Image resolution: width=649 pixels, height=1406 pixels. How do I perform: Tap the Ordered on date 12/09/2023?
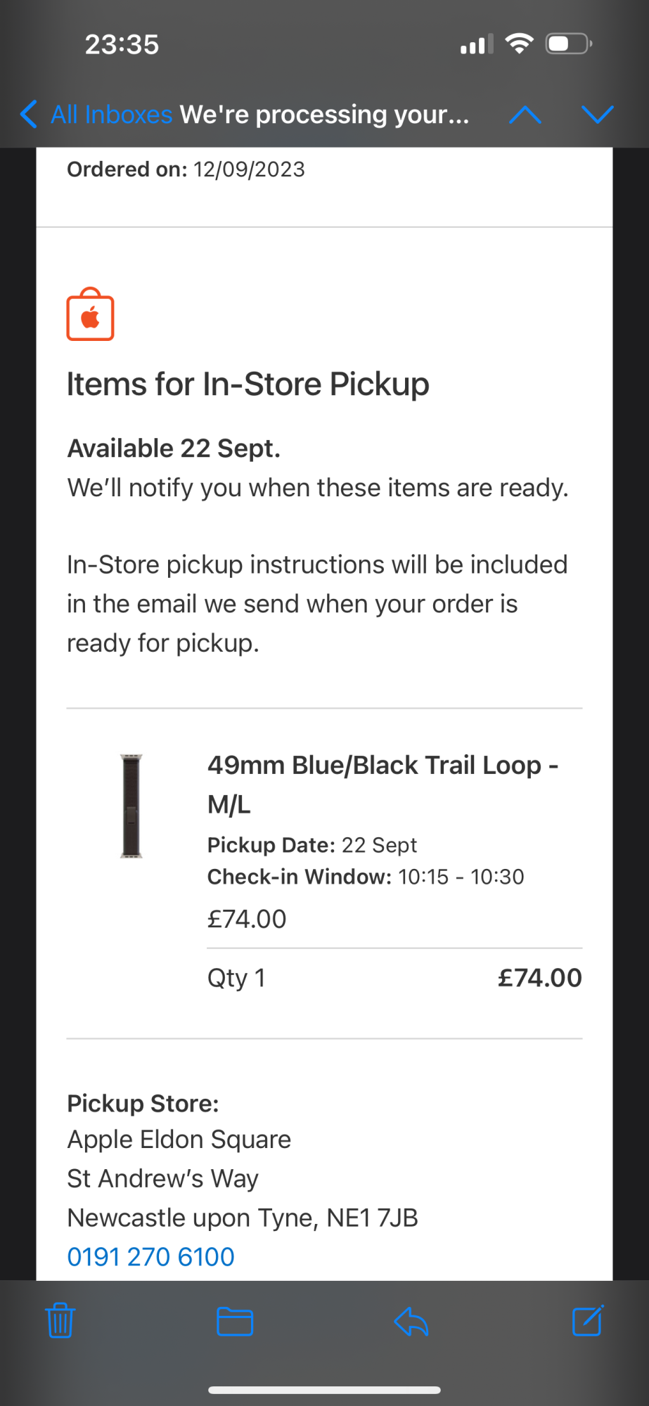click(x=249, y=169)
